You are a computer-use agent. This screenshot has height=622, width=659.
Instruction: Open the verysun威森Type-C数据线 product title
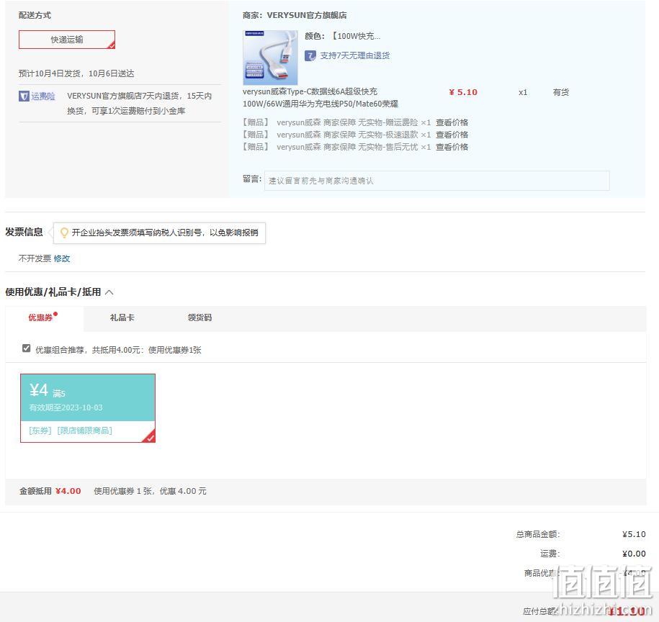(320, 97)
